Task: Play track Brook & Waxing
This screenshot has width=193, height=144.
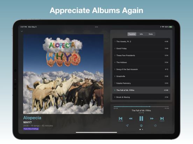Action: coord(141,97)
